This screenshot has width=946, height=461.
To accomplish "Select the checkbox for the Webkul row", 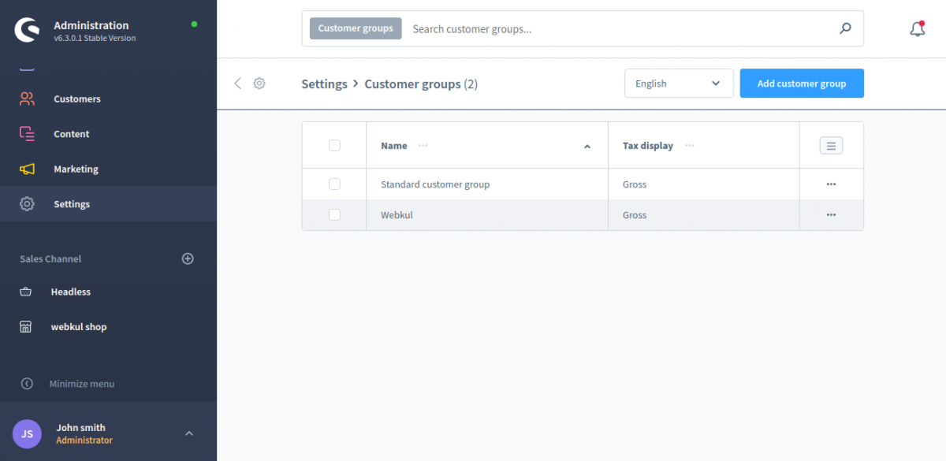I will point(333,214).
